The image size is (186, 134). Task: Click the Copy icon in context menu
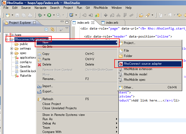point(39,54)
